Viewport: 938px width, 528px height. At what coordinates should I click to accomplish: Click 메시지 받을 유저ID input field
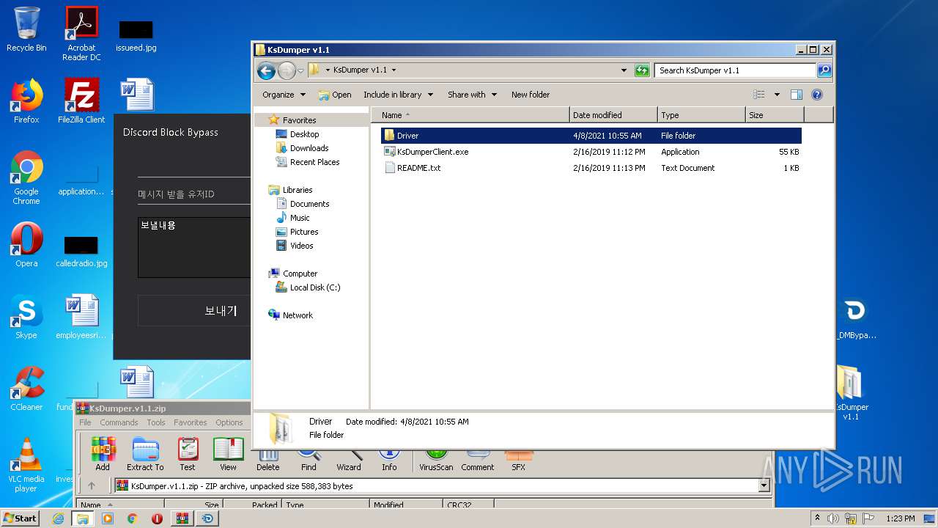tap(194, 194)
